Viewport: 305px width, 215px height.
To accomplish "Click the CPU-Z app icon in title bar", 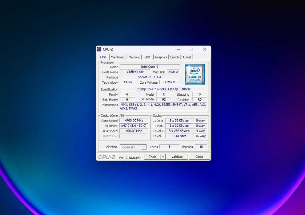I will [99, 49].
